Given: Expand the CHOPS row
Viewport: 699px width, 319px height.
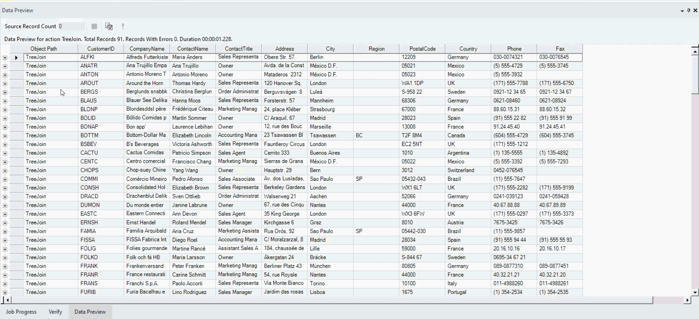Looking at the screenshot, I should tap(5, 171).
